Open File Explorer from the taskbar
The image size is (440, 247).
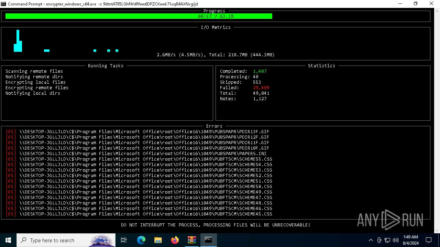click(x=158, y=240)
